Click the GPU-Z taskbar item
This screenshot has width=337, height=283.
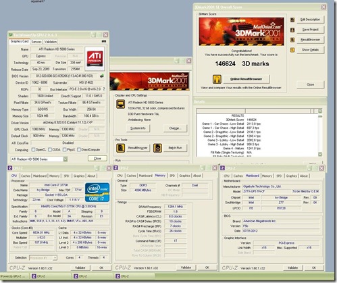14,276
